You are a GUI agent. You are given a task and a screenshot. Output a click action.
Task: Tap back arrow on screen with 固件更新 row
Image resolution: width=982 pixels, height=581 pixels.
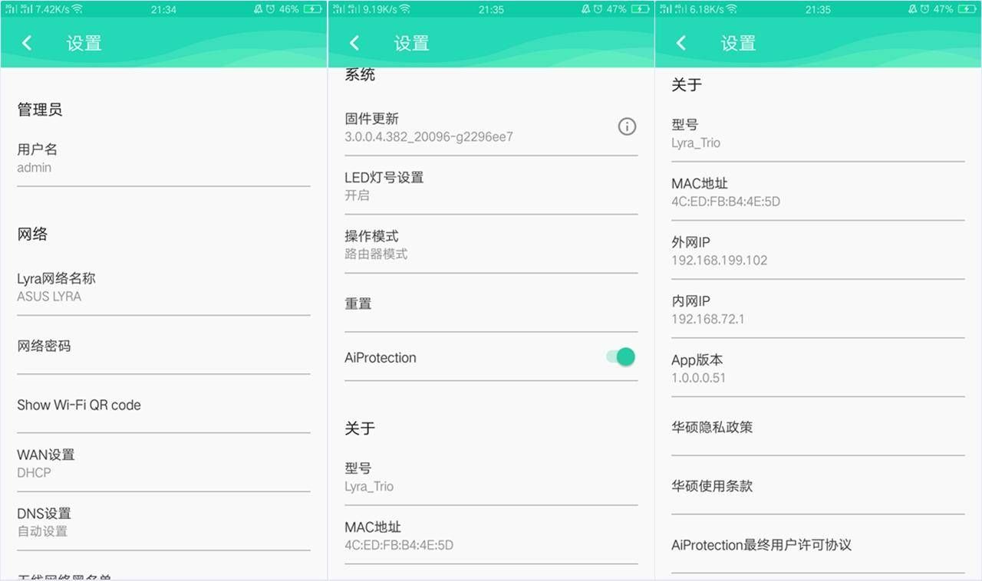pos(354,43)
